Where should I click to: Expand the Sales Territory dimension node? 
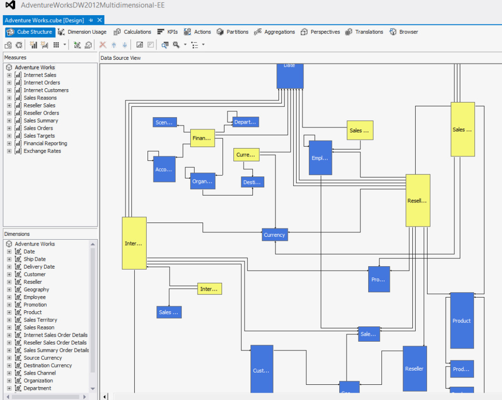[9, 320]
